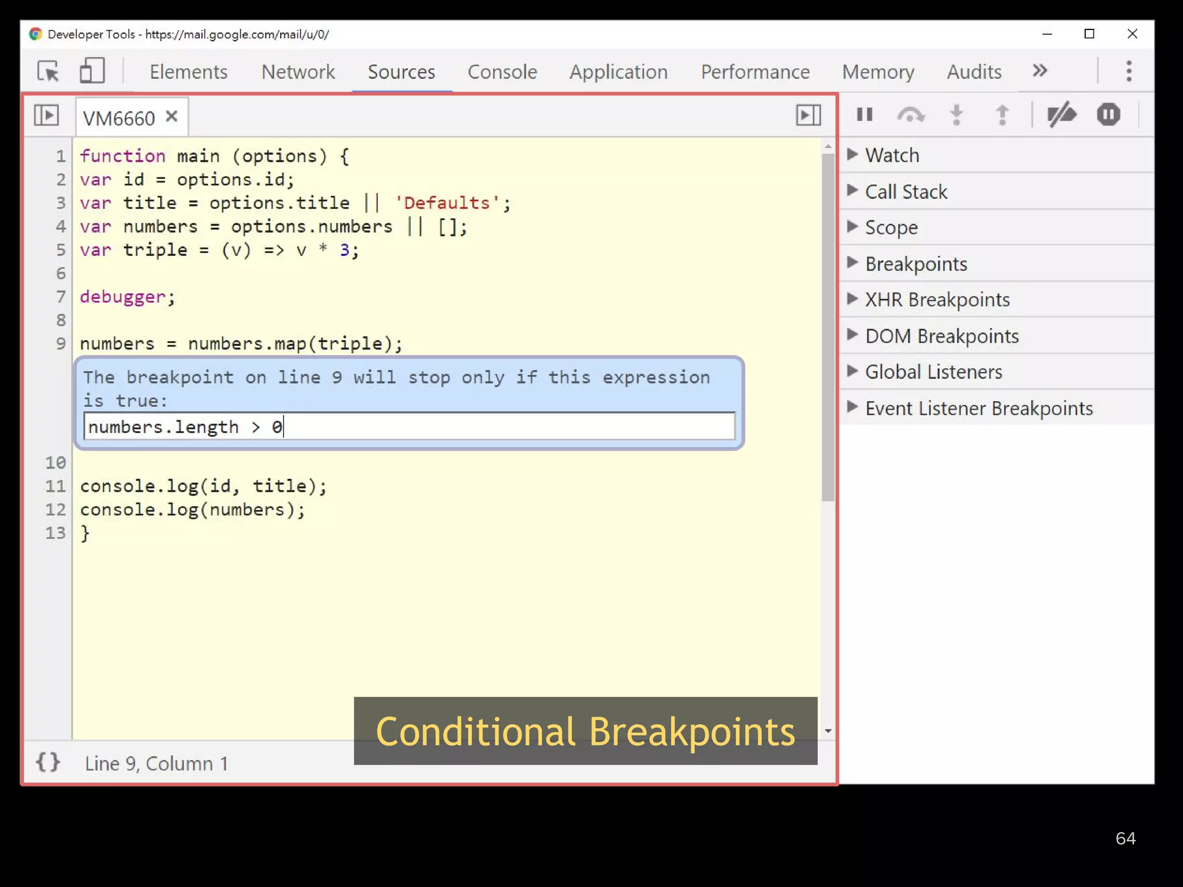Open the Application tab
Viewport: 1183px width, 887px height.
pyautogui.click(x=619, y=72)
